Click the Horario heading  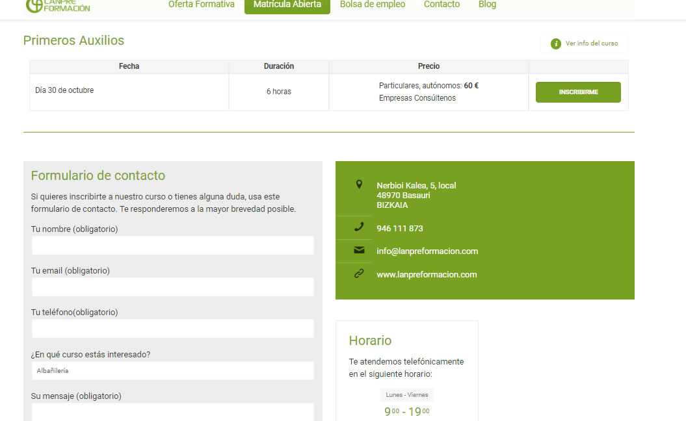coord(370,340)
